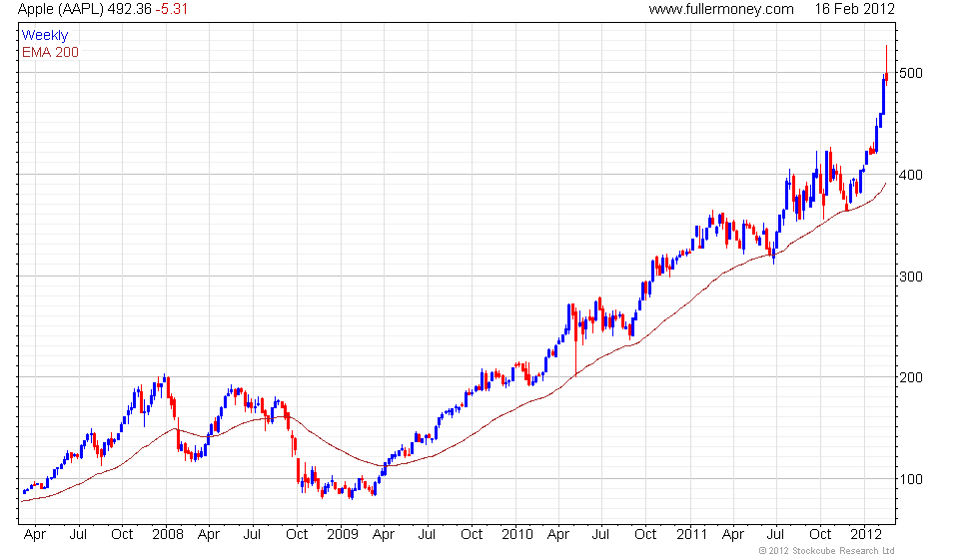
Task: Click the 2009 year axis label
Action: (x=343, y=535)
